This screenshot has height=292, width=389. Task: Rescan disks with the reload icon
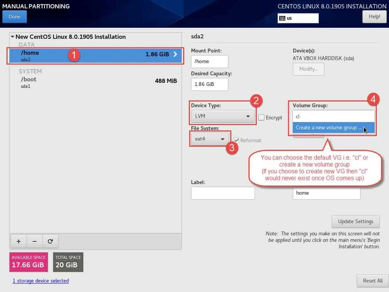(51, 241)
